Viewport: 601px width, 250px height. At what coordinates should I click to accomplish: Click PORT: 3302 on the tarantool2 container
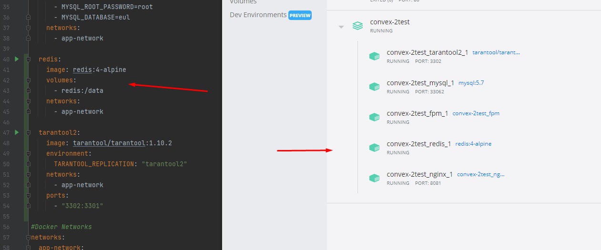click(x=428, y=61)
